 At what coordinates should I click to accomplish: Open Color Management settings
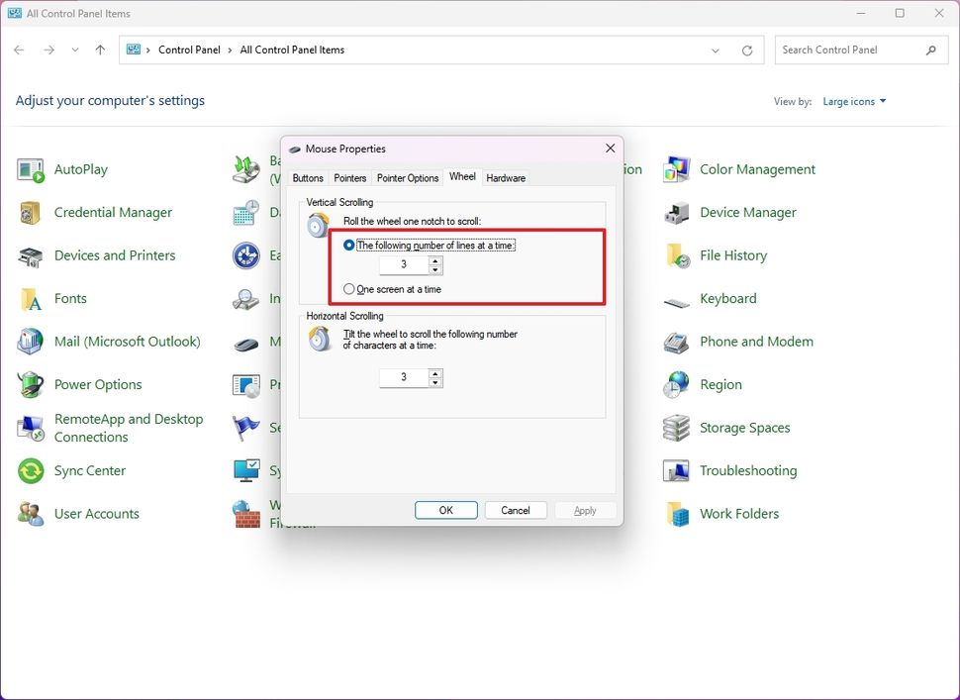tap(757, 168)
